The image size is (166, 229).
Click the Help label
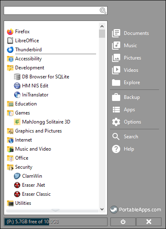129,149
